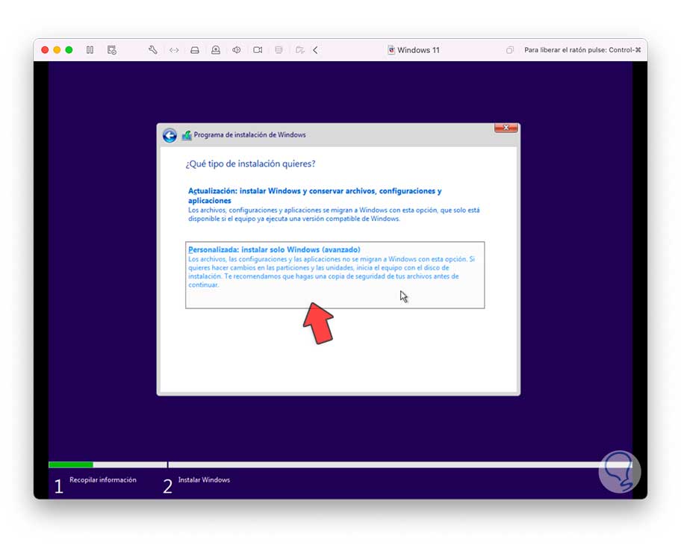Viewport: 681px width, 560px height.
Task: Click the Windows 11 document icon in the title bar
Action: (x=391, y=50)
